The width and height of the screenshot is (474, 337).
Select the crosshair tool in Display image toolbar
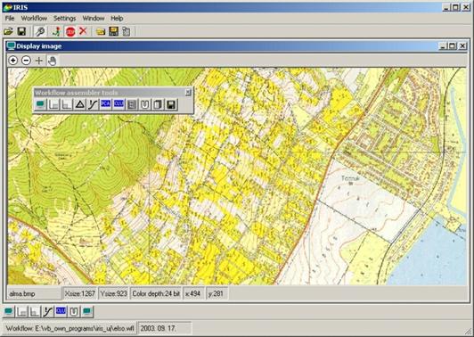tap(39, 61)
